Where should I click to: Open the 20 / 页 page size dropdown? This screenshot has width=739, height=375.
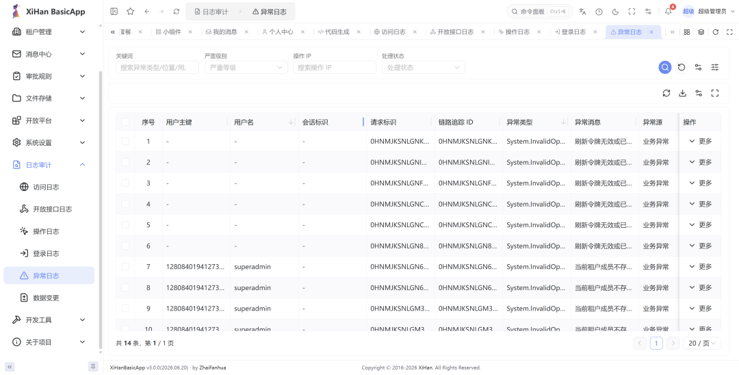tap(702, 343)
